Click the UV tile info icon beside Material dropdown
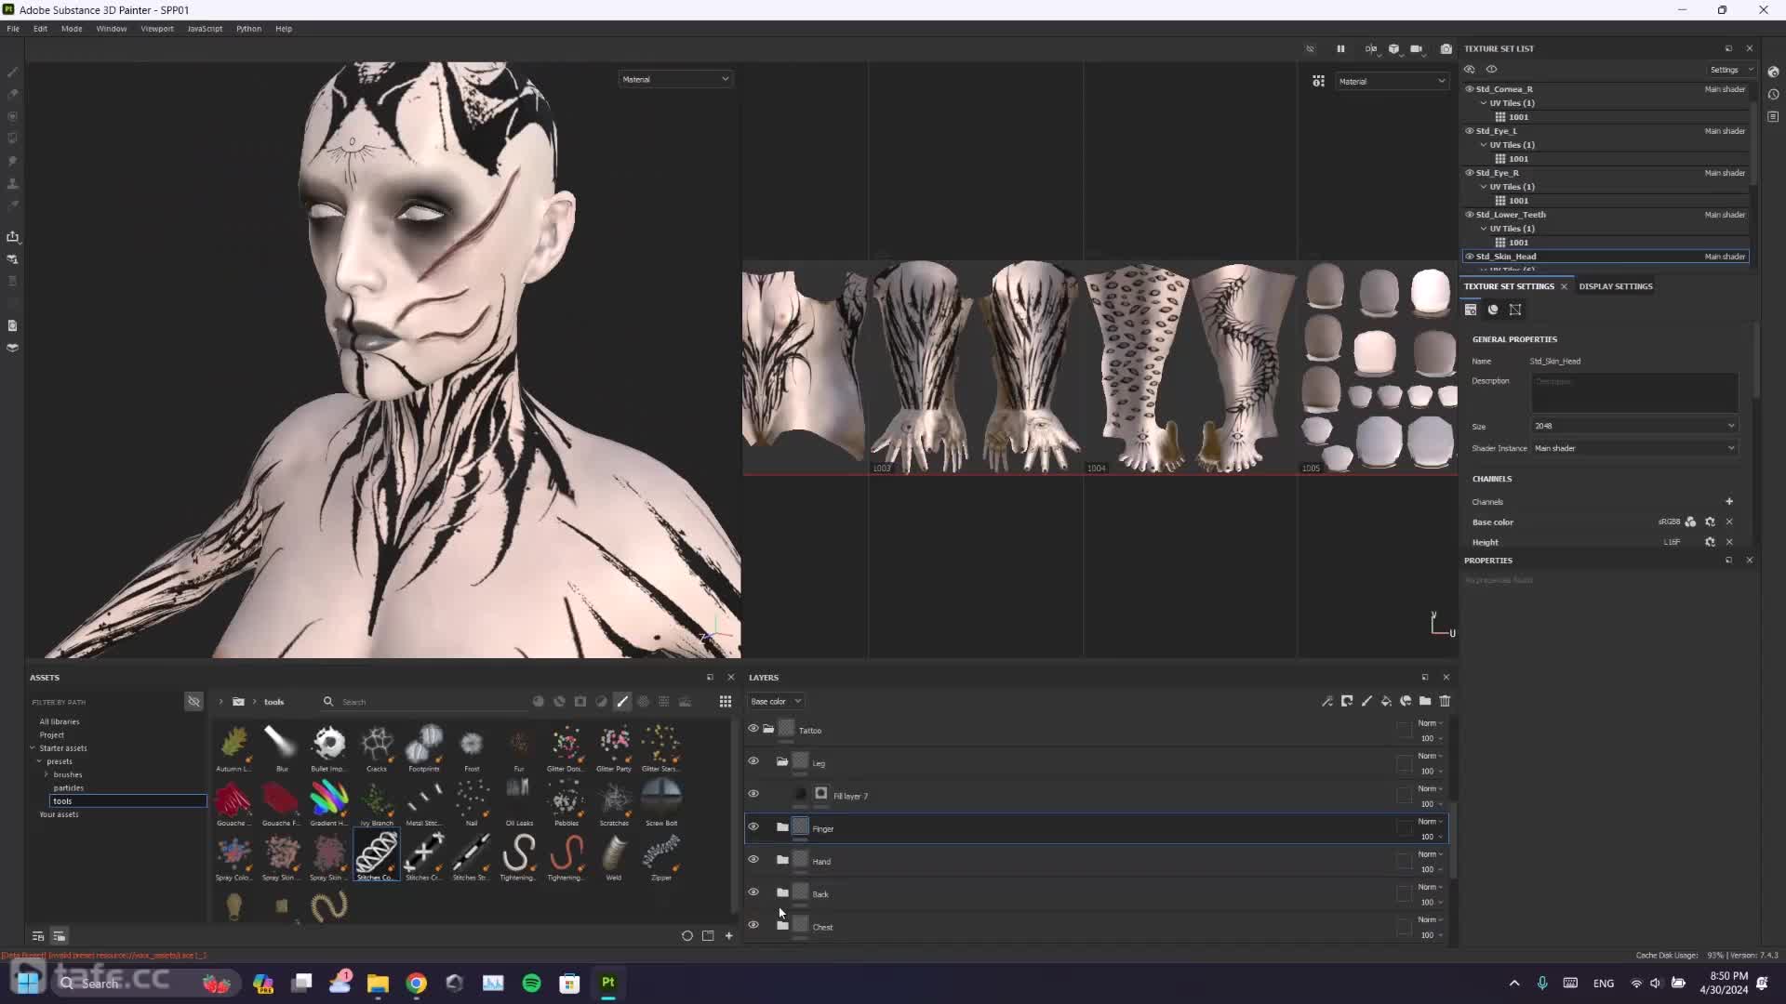The height and width of the screenshot is (1004, 1786). click(1318, 81)
